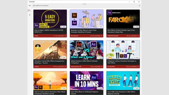Screen dimensions: 169x95
Task: Click title 'Learn After Effects in 10 Minutes!'
Action: [x=84, y=93]
